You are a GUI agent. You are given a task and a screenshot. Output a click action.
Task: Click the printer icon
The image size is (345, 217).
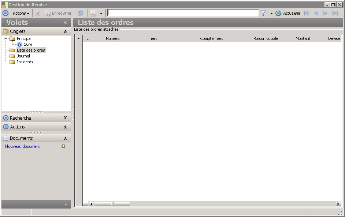pyautogui.click(x=93, y=13)
